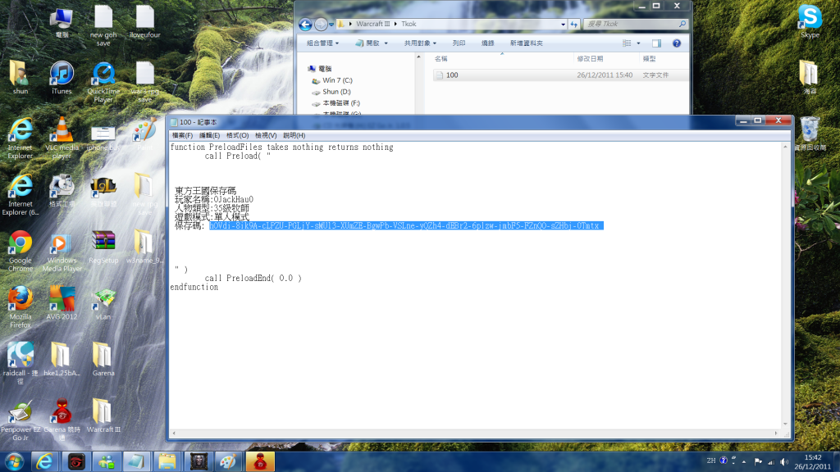
Task: Open Penpower EZ Go Jr shortcut
Action: pyautogui.click(x=21, y=420)
